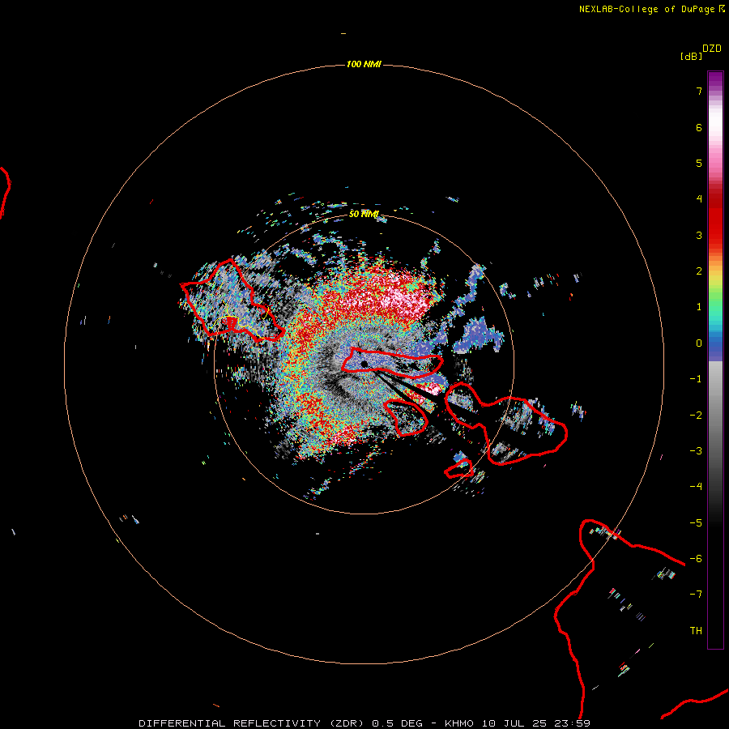The width and height of the screenshot is (729, 729).
Task: Click the 1 dB scale tick label
Action: 699,307
